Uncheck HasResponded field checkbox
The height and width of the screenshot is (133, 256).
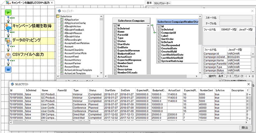pos(159,45)
